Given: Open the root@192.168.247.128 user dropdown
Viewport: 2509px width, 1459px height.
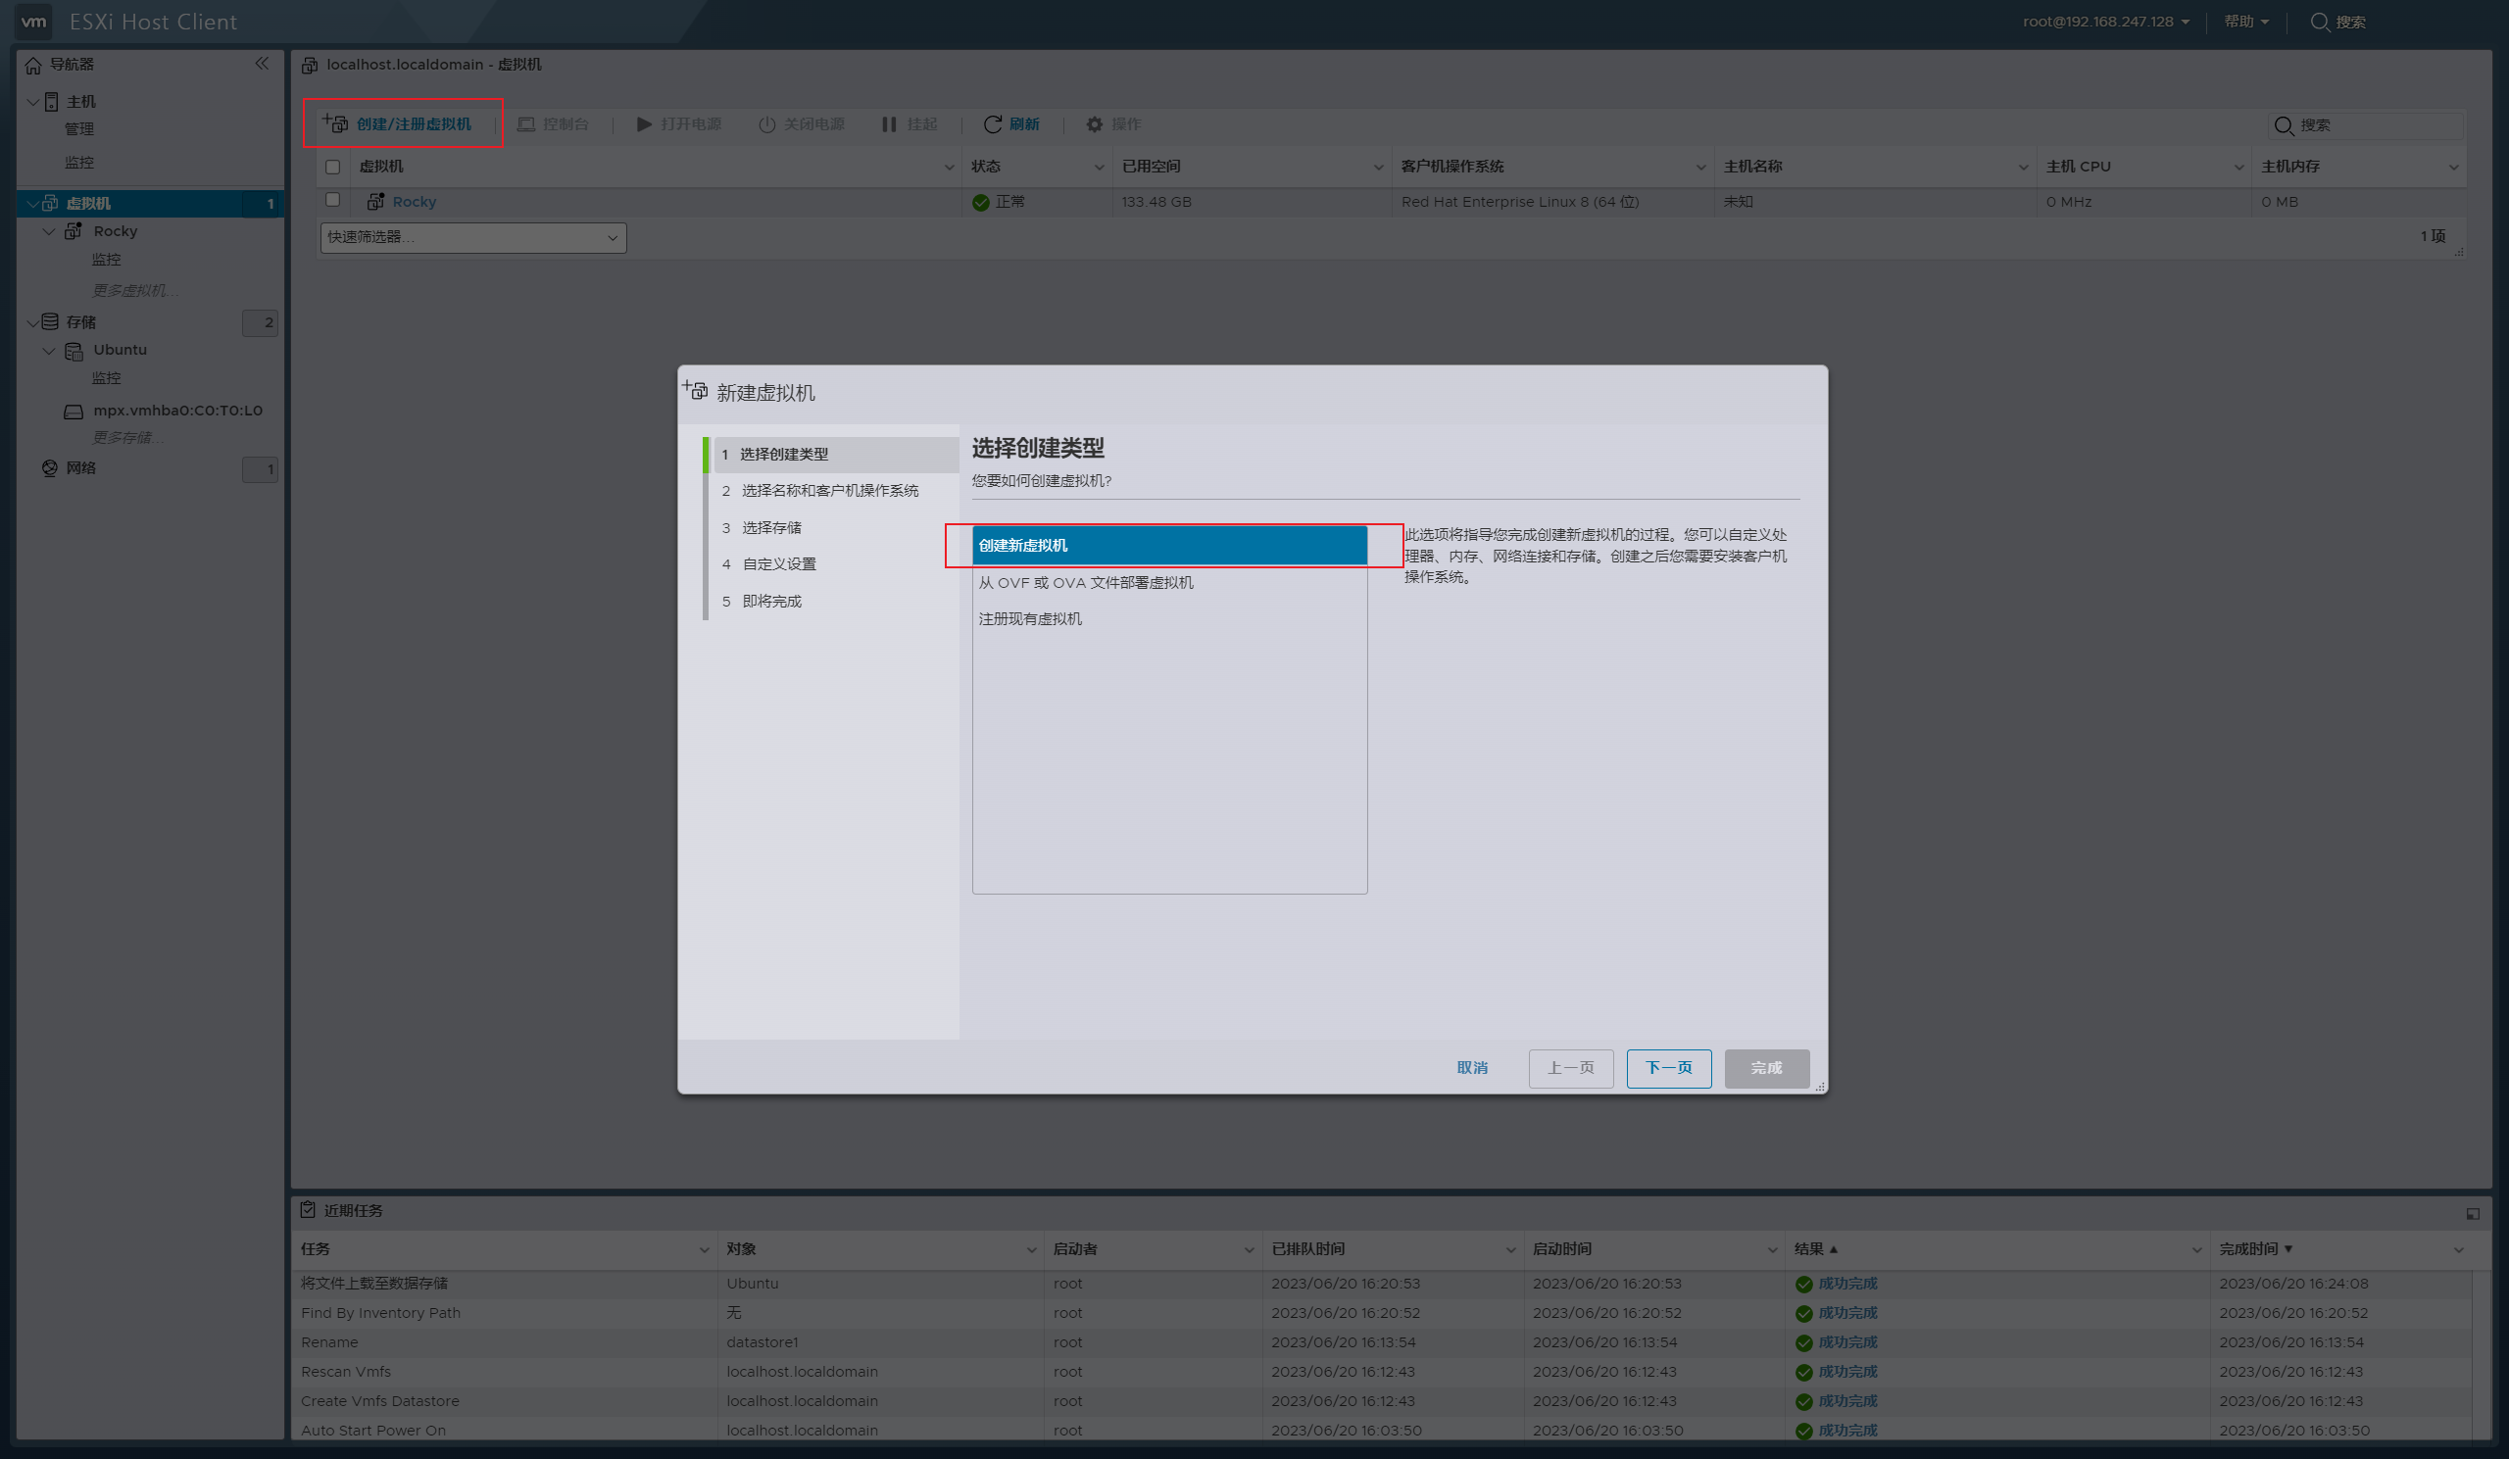Looking at the screenshot, I should click(2106, 21).
